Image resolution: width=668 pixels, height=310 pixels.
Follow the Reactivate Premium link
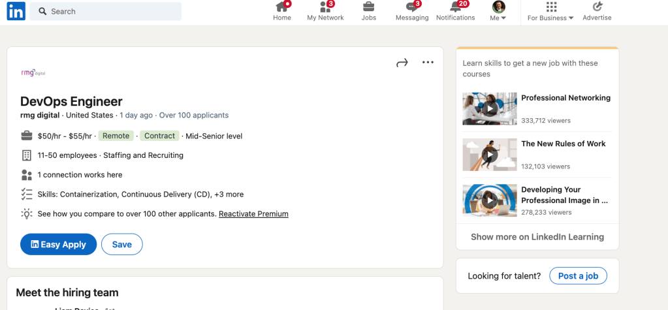tap(253, 214)
